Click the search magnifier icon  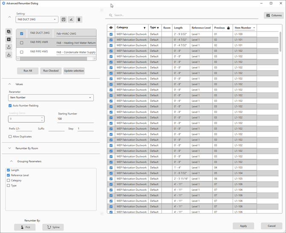pyautogui.click(x=110, y=15)
